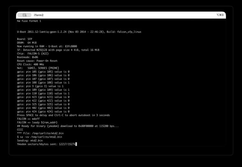The height and width of the screenshot is (167, 242).
Task: Click the 'SF: Detected W25Q128' line
Action: (58, 50)
